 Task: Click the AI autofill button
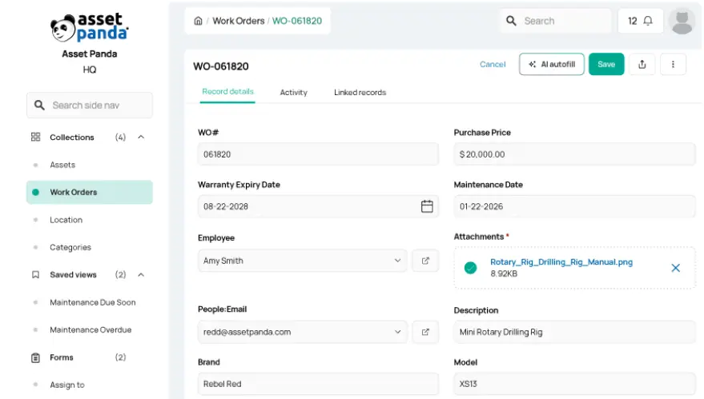tap(551, 65)
